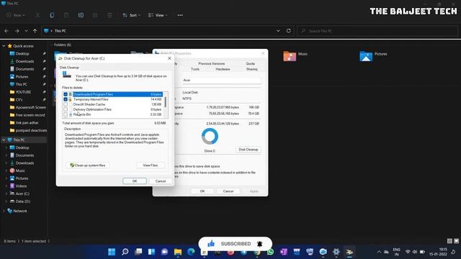Switch to details view icon in status bar
Screen dimensions: 461x259
tap(449, 241)
